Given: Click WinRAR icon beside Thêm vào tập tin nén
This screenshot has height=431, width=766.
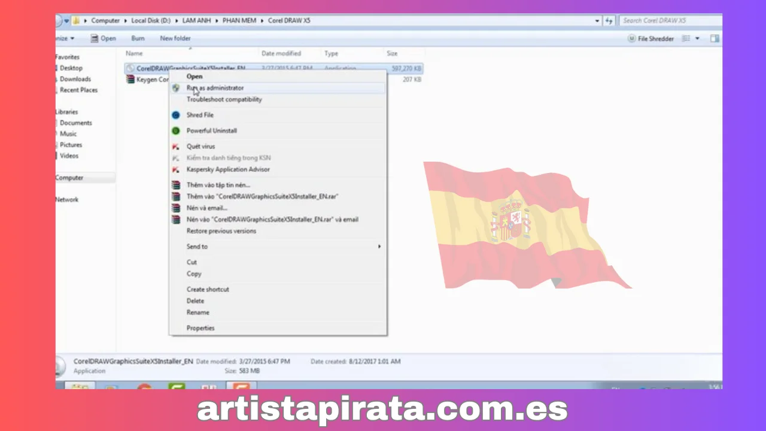Looking at the screenshot, I should [x=176, y=185].
